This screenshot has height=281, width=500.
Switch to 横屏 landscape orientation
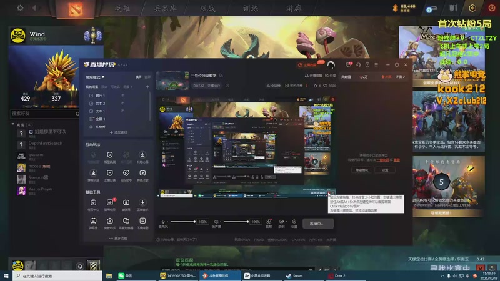138,77
